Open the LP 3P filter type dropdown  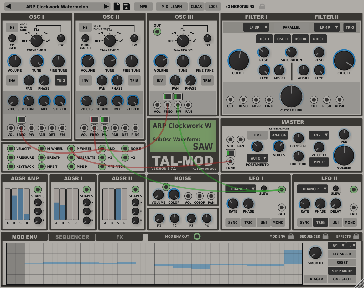pyautogui.click(x=256, y=27)
